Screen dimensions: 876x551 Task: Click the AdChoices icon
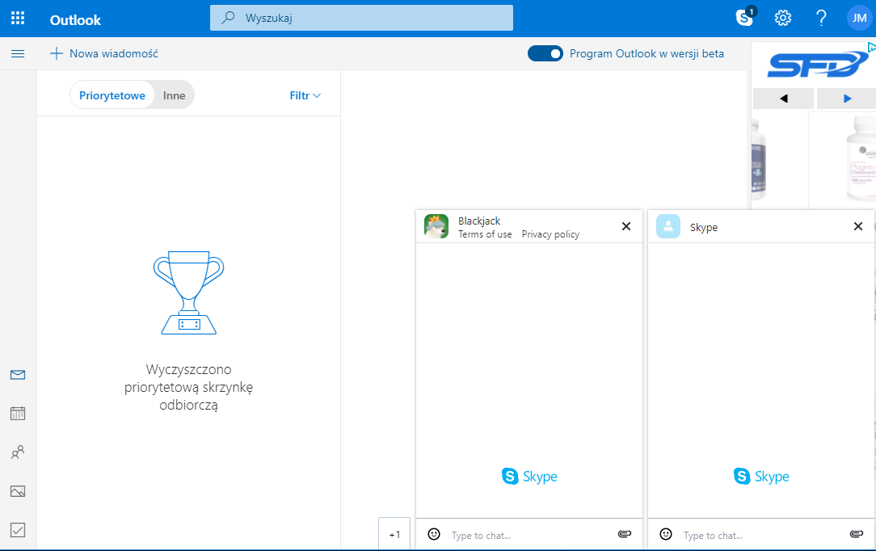[871, 48]
